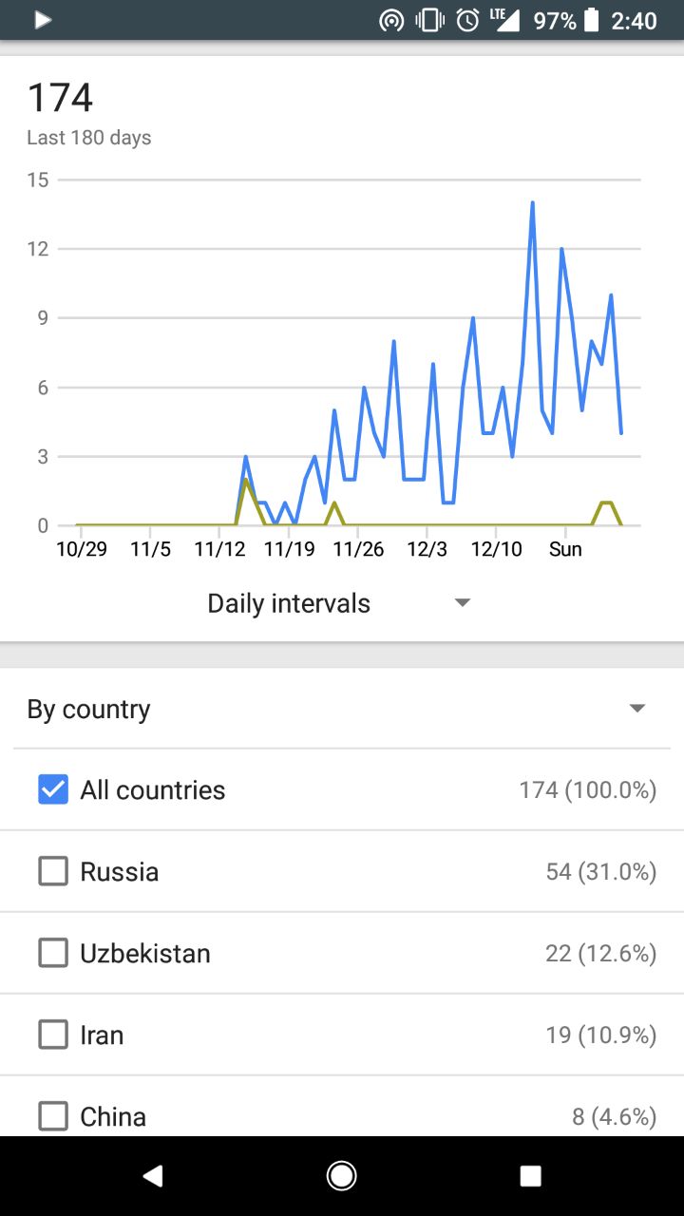Check the Uzbekistan checkbox
Screen dimensions: 684x1216
click(x=53, y=953)
